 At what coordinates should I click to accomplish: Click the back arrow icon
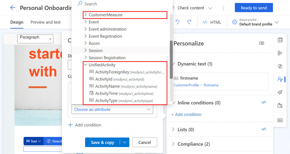click(x=13, y=8)
